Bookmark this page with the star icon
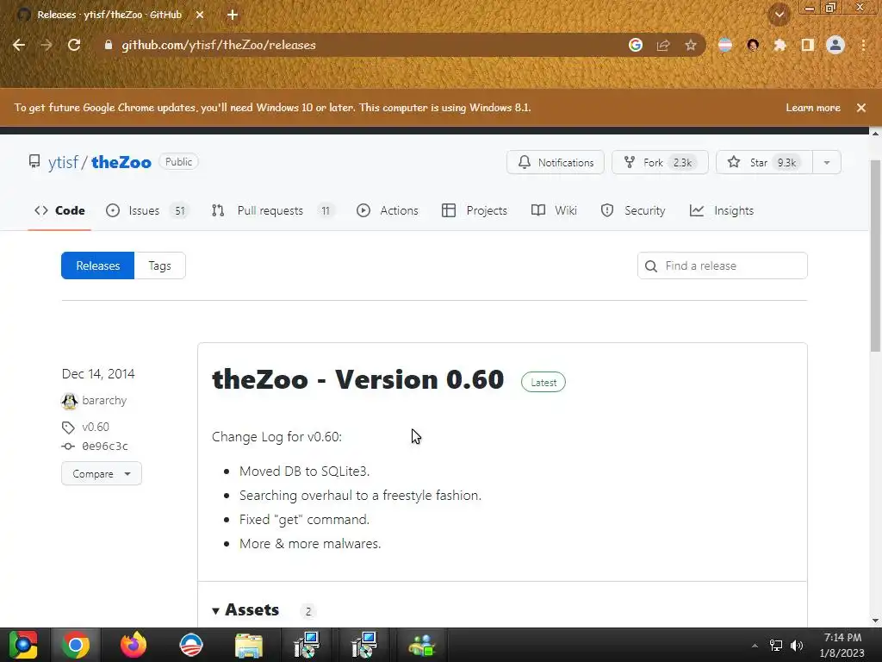Image resolution: width=882 pixels, height=662 pixels. pyautogui.click(x=691, y=45)
